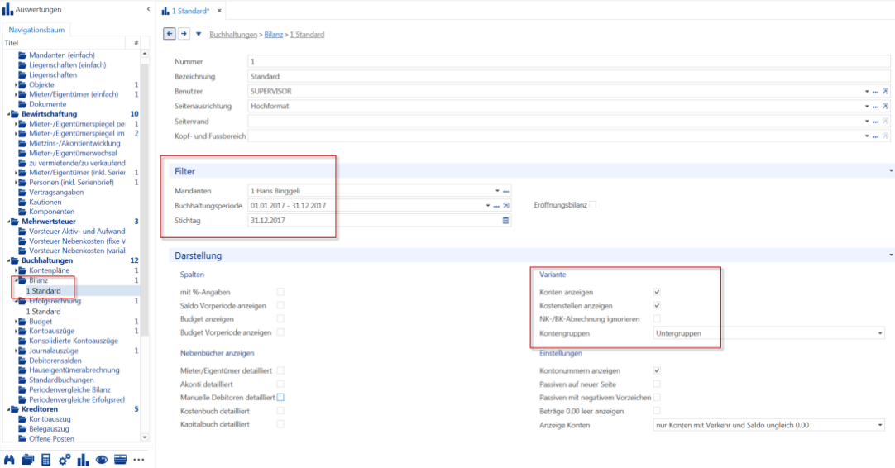Uncheck Kostenstellen anzeigen checkbox
Screen dimensions: 895x468
coord(657,305)
